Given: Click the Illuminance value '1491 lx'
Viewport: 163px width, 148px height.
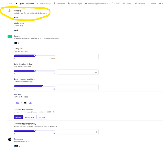Looking at the screenshot, I should click(x=17, y=146).
